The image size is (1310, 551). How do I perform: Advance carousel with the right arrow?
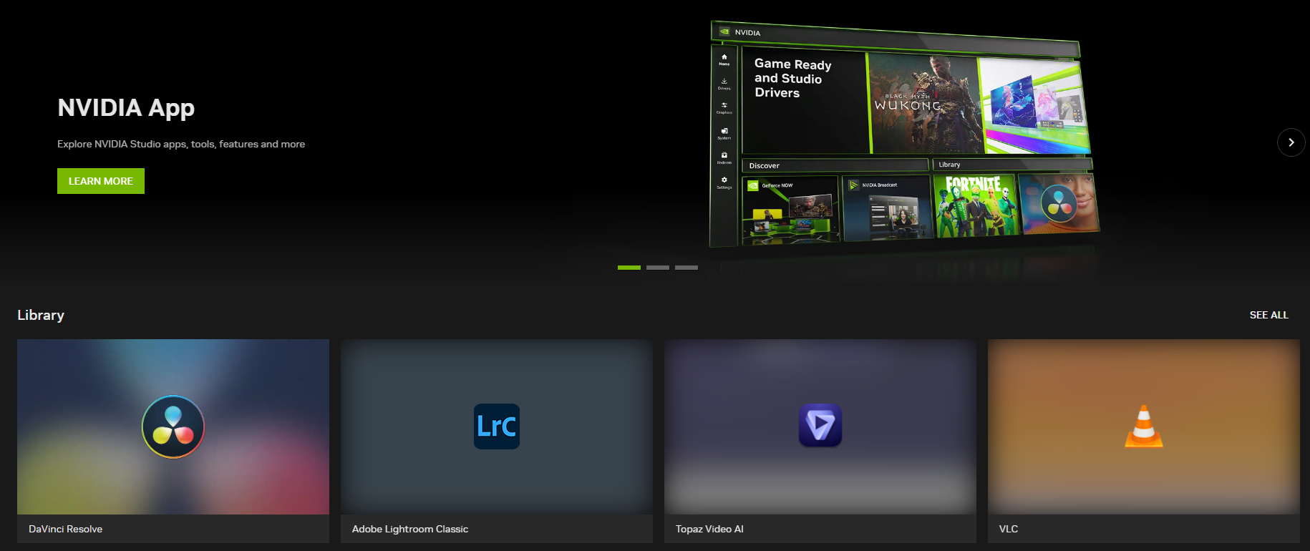click(1291, 142)
